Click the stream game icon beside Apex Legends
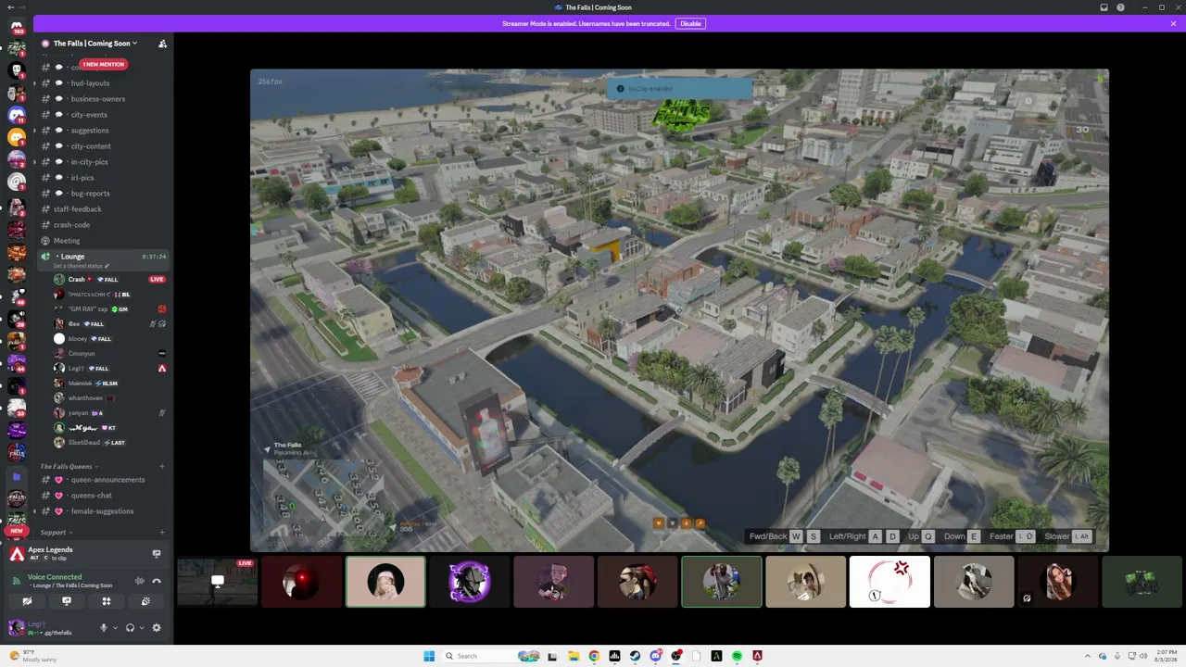Image resolution: width=1186 pixels, height=667 pixels. tap(157, 554)
